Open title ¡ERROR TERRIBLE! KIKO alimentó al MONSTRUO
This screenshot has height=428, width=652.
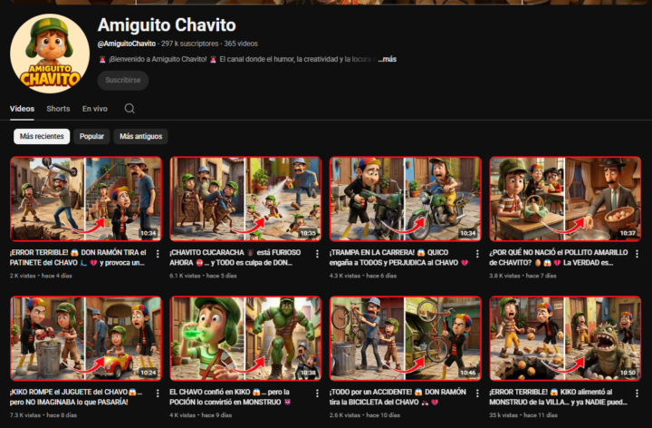click(x=558, y=397)
